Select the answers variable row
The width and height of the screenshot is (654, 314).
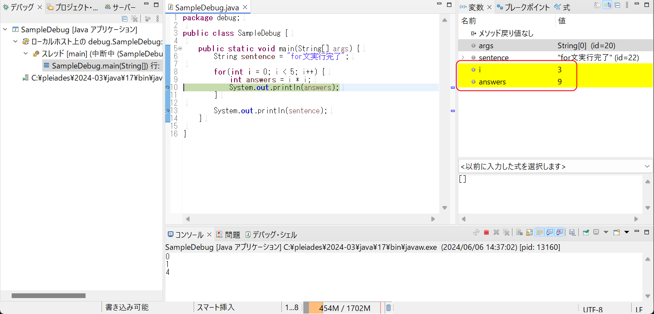coord(555,81)
